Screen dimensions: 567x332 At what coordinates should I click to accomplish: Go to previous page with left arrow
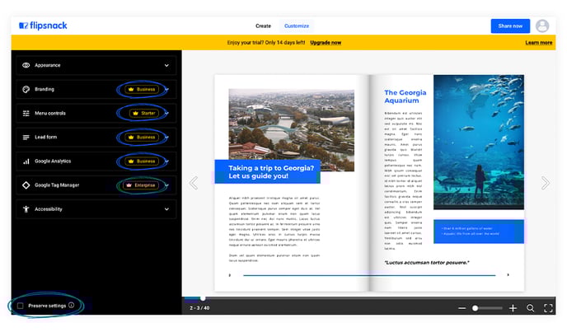pos(194,183)
